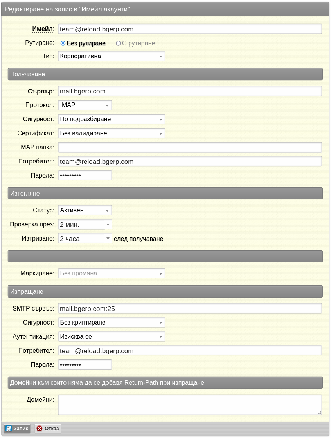Open the Аутентикация dropdown Изисква се
Viewport: 331px width, 438px height.
(x=112, y=337)
